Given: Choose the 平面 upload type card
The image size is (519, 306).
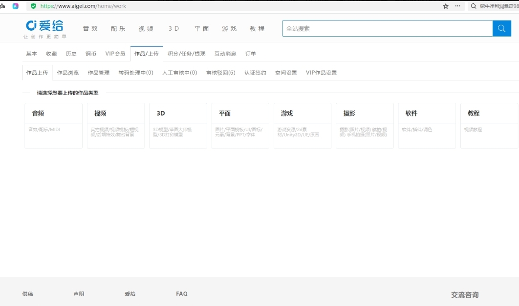Looking at the screenshot, I should coord(240,125).
